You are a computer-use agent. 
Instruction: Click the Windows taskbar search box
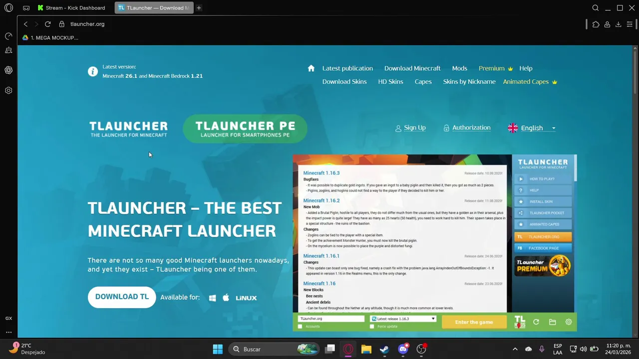[274, 349]
